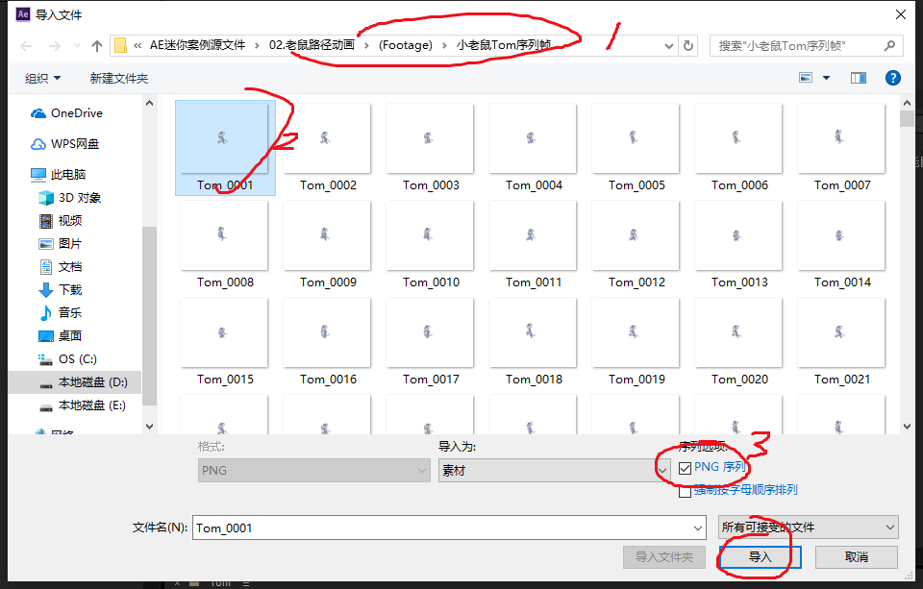Viewport: 923px width, 589px height.
Task: Click the 导入 button
Action: 760,557
